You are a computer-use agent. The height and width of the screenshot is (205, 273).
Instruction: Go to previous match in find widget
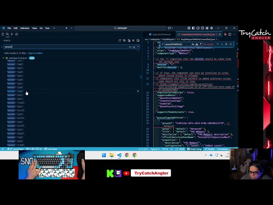[x=218, y=44]
